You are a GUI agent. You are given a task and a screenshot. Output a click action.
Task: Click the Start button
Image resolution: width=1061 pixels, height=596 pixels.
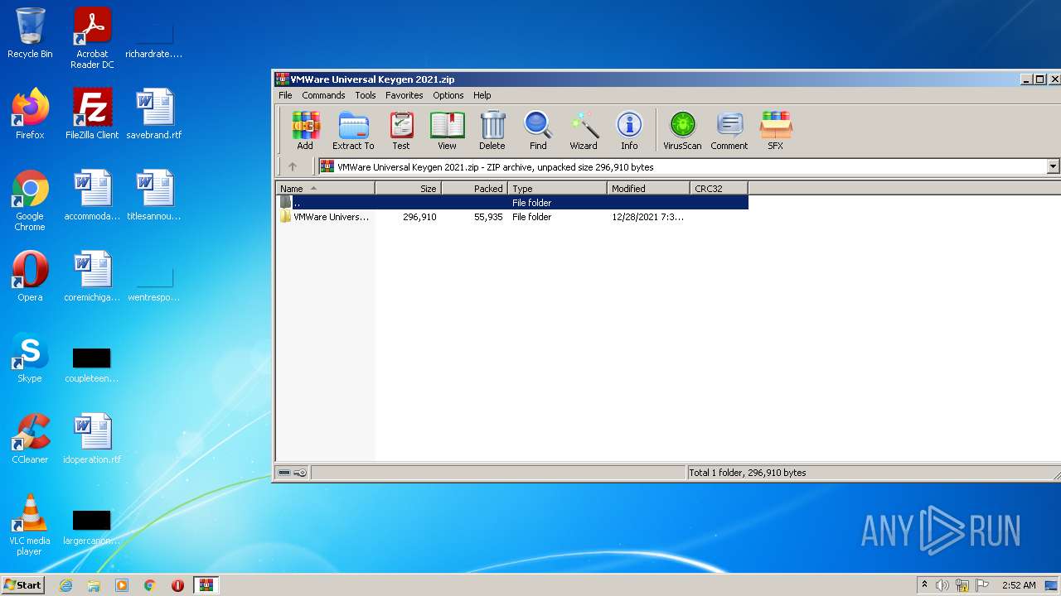coord(23,584)
